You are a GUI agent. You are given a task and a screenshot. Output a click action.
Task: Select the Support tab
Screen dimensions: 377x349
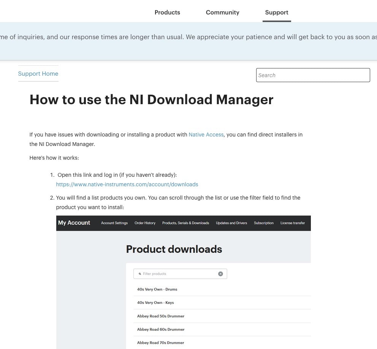(x=277, y=12)
